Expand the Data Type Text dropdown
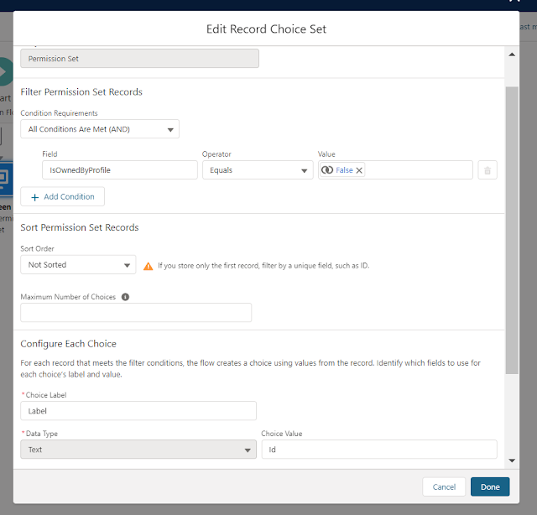Viewport: 537px width, 515px height. [x=138, y=450]
